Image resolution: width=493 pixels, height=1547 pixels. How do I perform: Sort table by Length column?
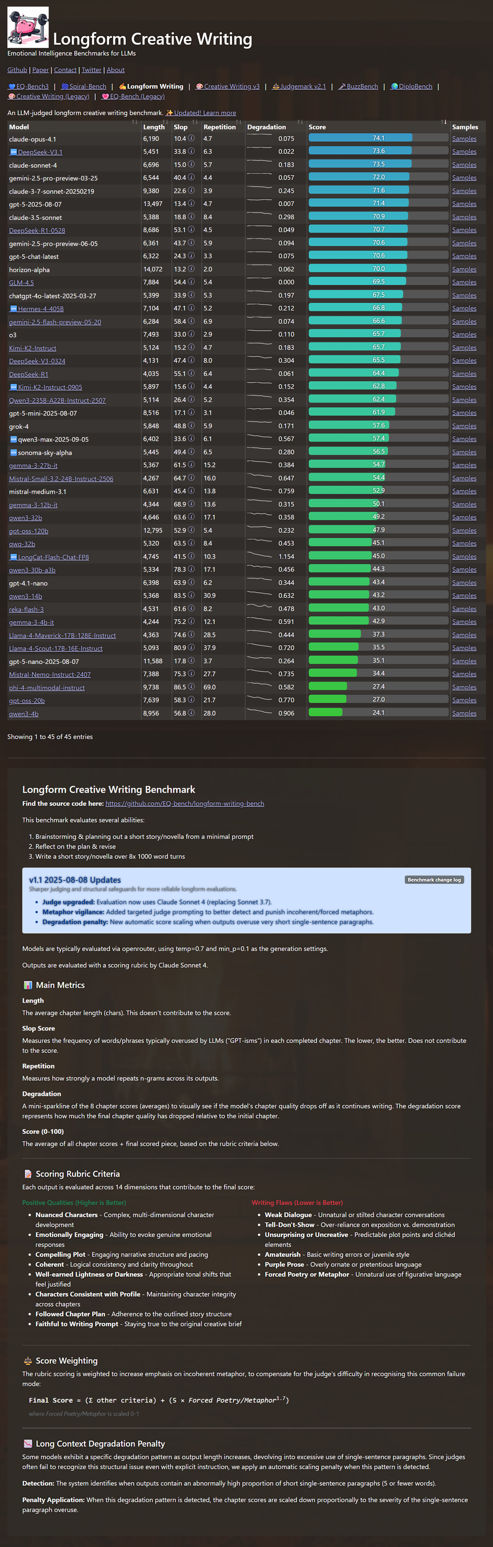(156, 127)
